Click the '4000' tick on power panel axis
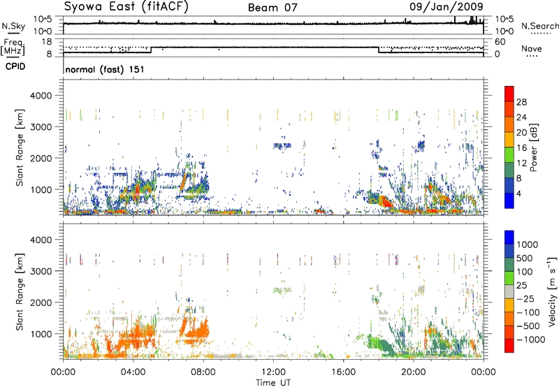Viewport: 559px width, 387px height. pyautogui.click(x=41, y=96)
